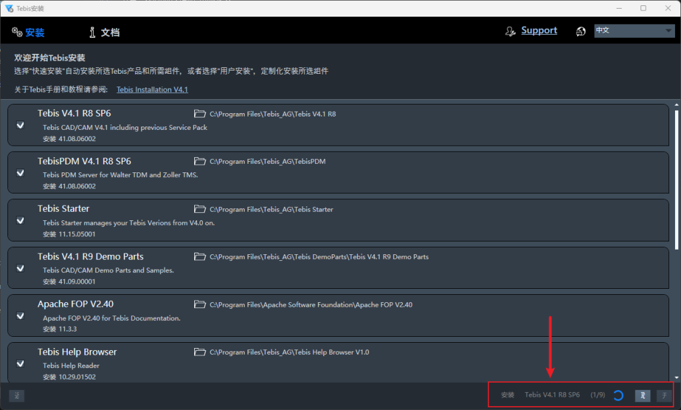The width and height of the screenshot is (681, 410).
Task: Click the vertical scrollbar thumb
Action: click(676, 180)
